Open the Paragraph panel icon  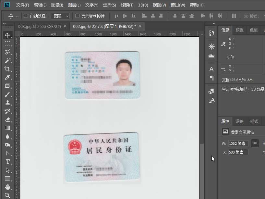(211, 78)
